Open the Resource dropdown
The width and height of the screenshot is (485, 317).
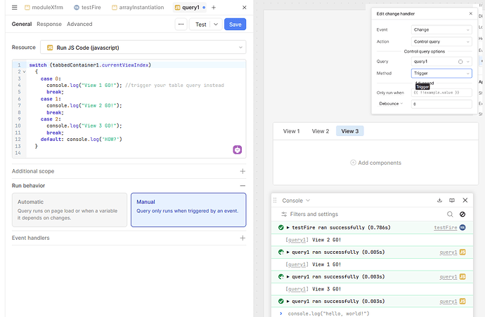(x=143, y=47)
